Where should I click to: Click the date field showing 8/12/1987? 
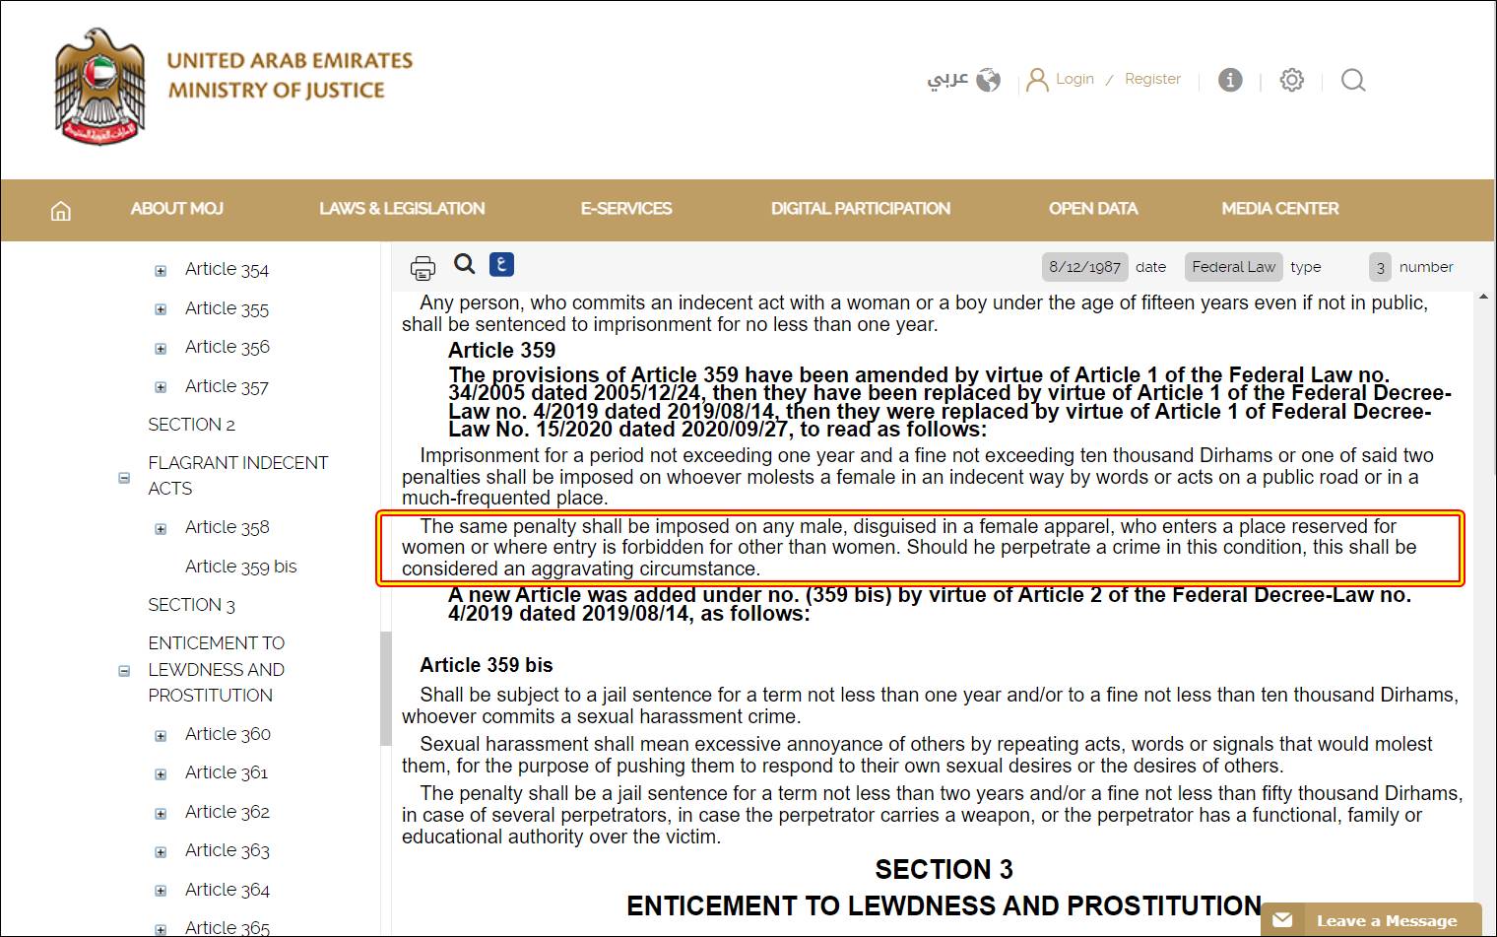click(1084, 267)
